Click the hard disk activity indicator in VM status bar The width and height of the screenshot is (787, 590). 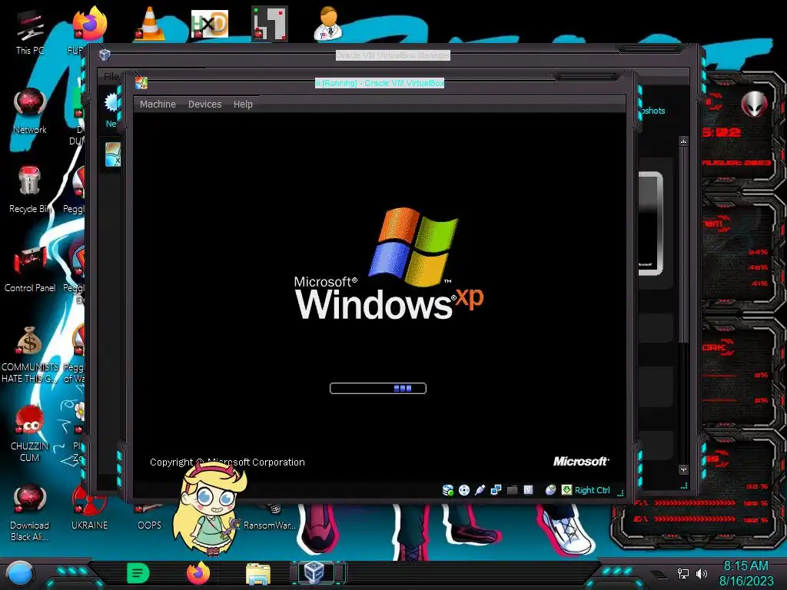(448, 489)
